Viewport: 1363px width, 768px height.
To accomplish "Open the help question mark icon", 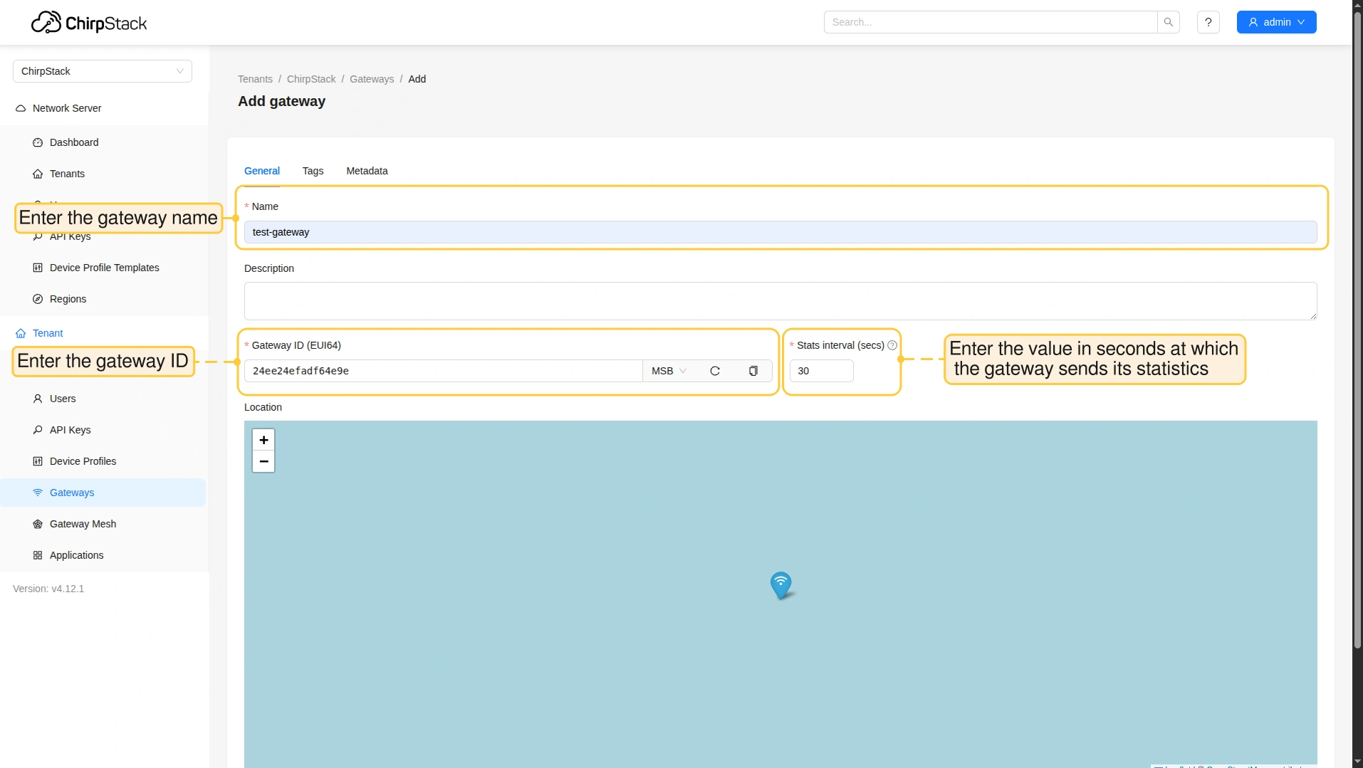I will [x=1208, y=22].
